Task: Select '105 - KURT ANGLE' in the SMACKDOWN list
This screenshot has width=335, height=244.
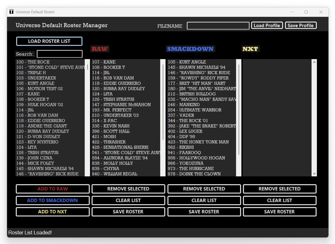Action: coord(202,62)
